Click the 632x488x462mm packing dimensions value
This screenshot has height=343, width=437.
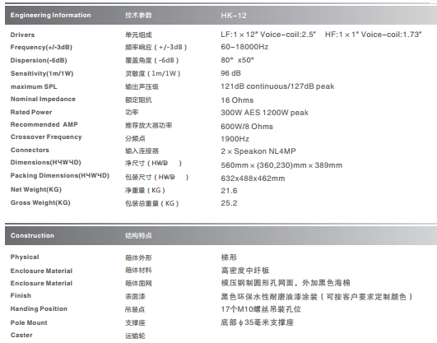pyautogui.click(x=253, y=178)
